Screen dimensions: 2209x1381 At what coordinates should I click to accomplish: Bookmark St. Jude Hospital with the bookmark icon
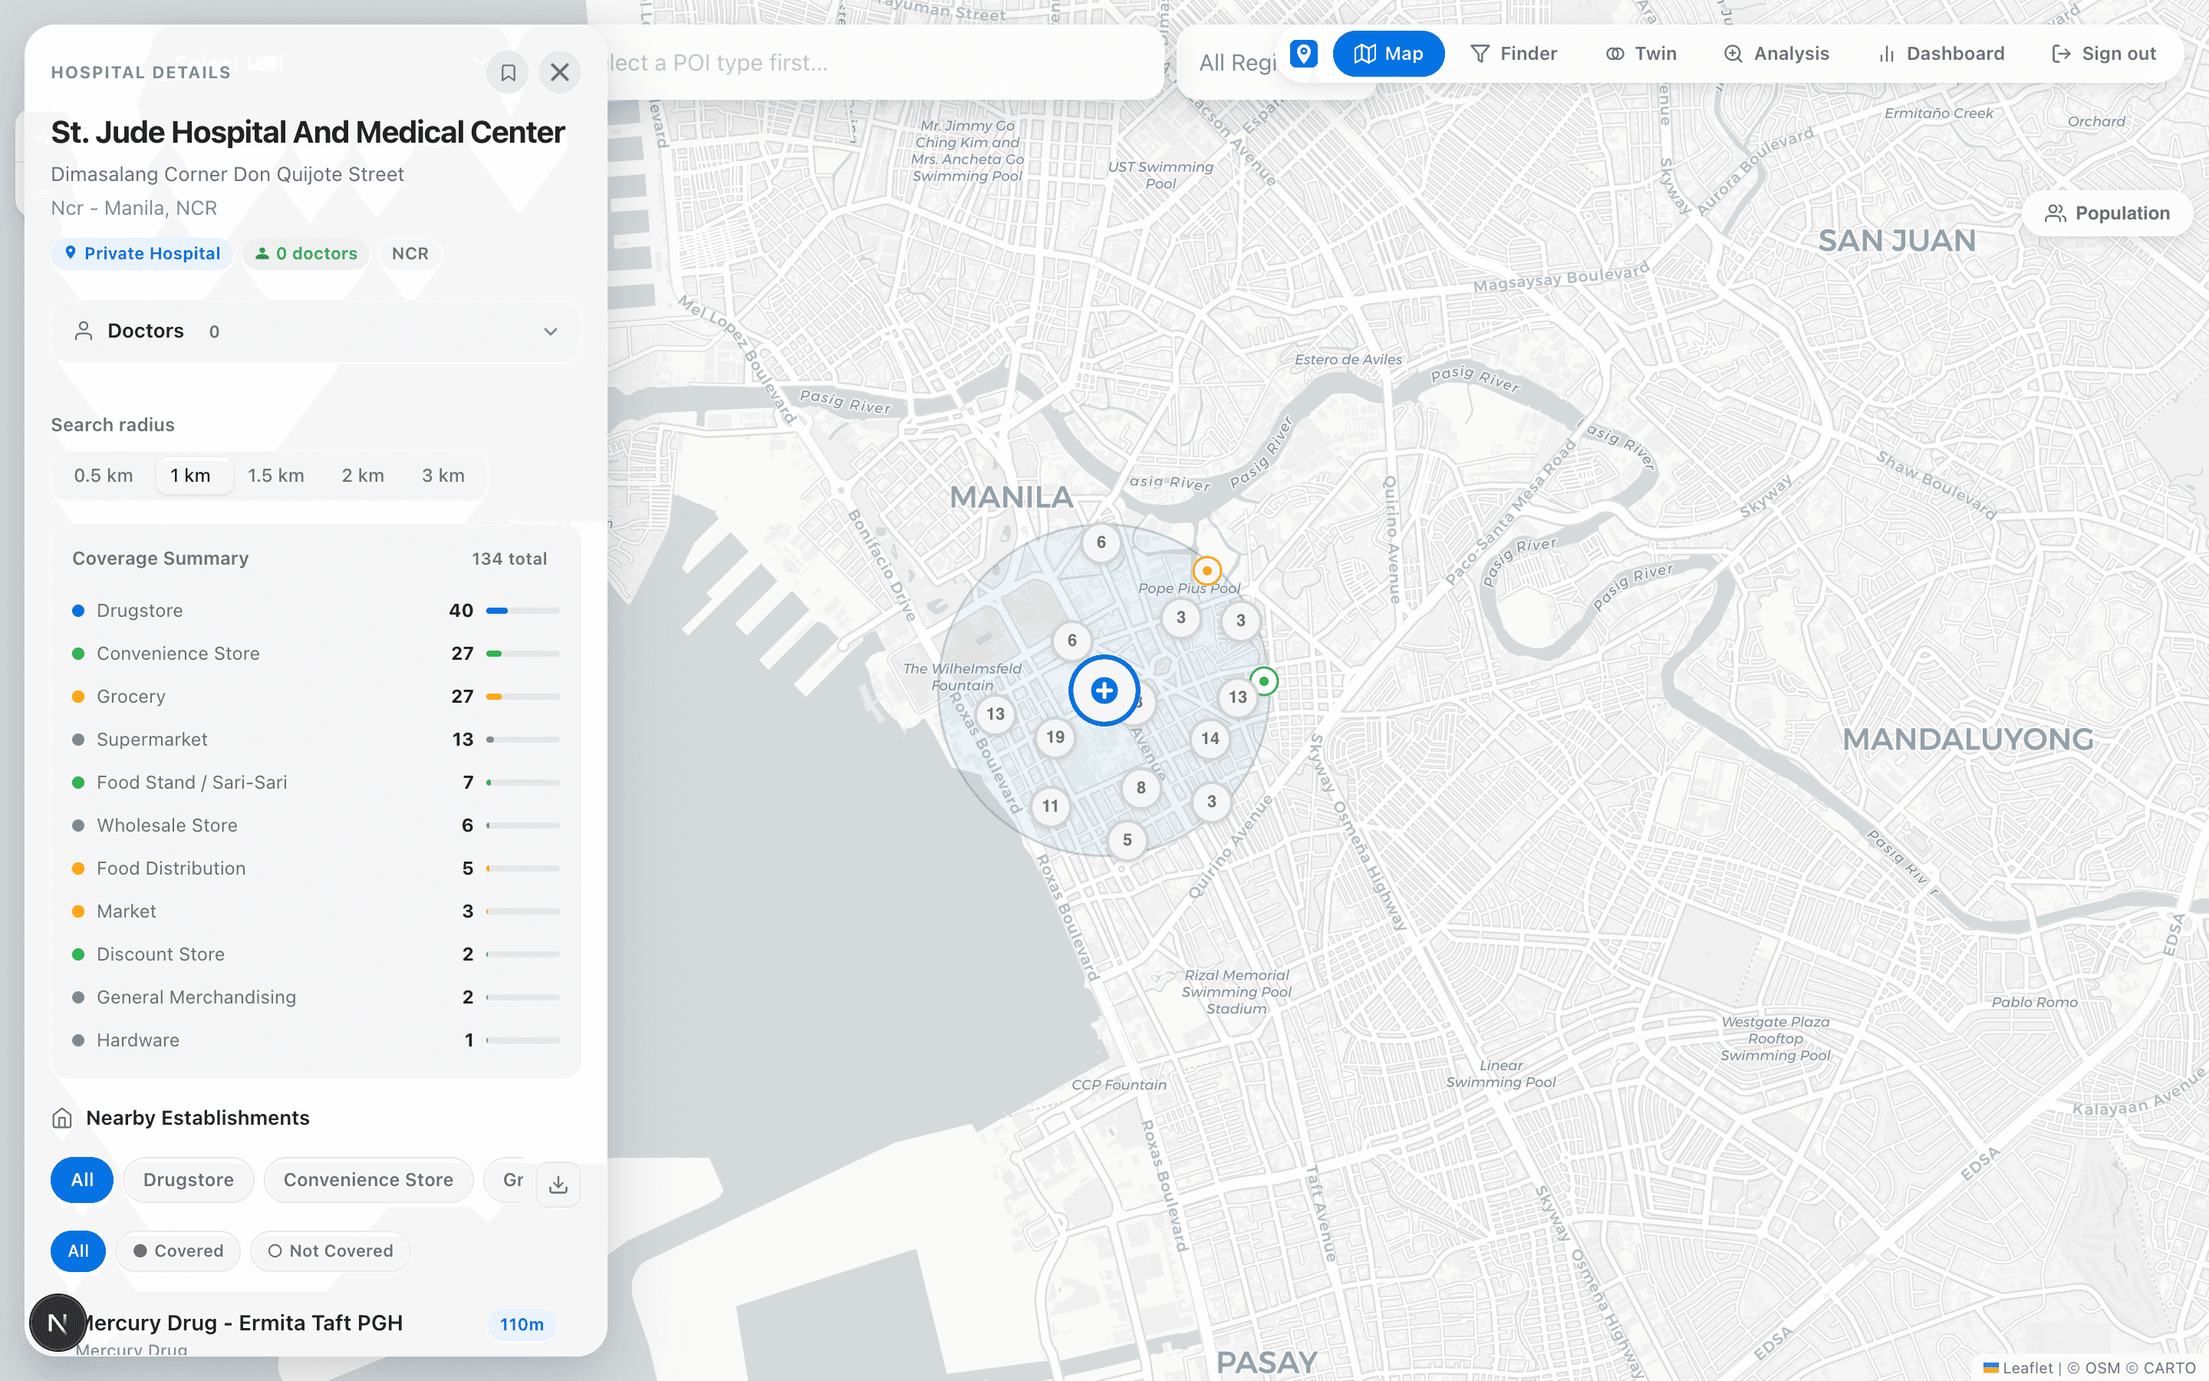509,72
